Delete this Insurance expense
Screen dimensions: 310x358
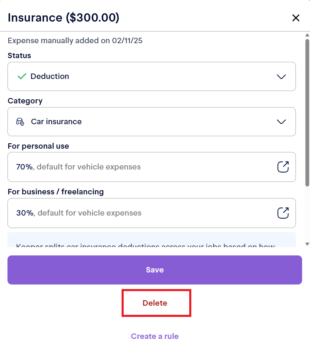coord(155,303)
